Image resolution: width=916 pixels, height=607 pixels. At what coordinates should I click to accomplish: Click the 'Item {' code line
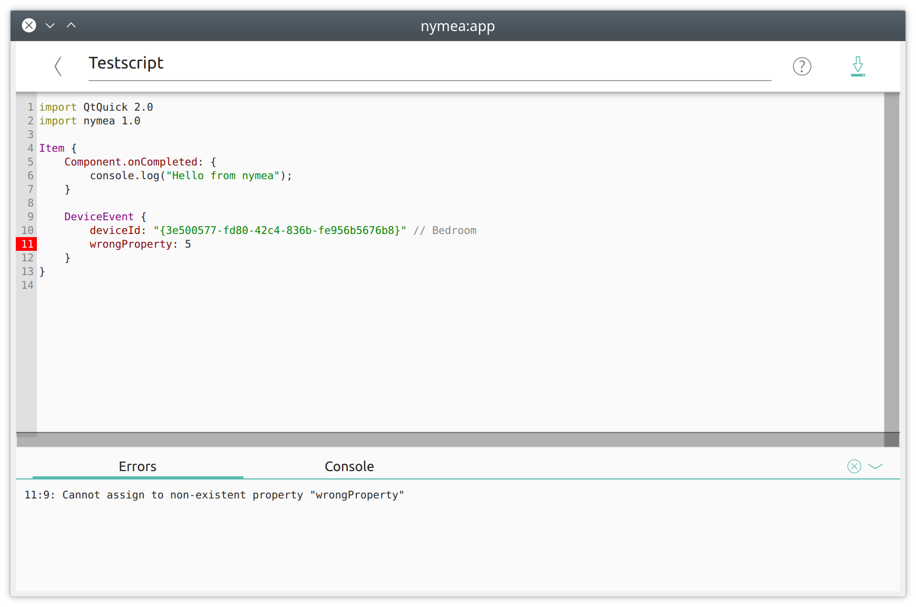coord(58,148)
